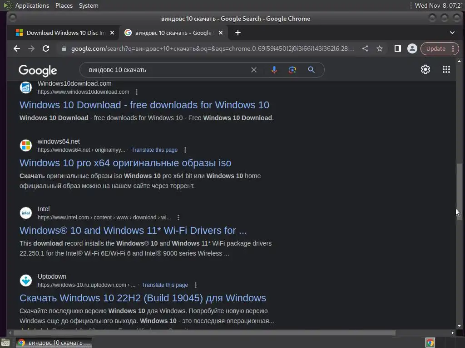This screenshot has height=348, width=465.
Task: Open more options for the Uptodown result
Action: click(x=196, y=285)
